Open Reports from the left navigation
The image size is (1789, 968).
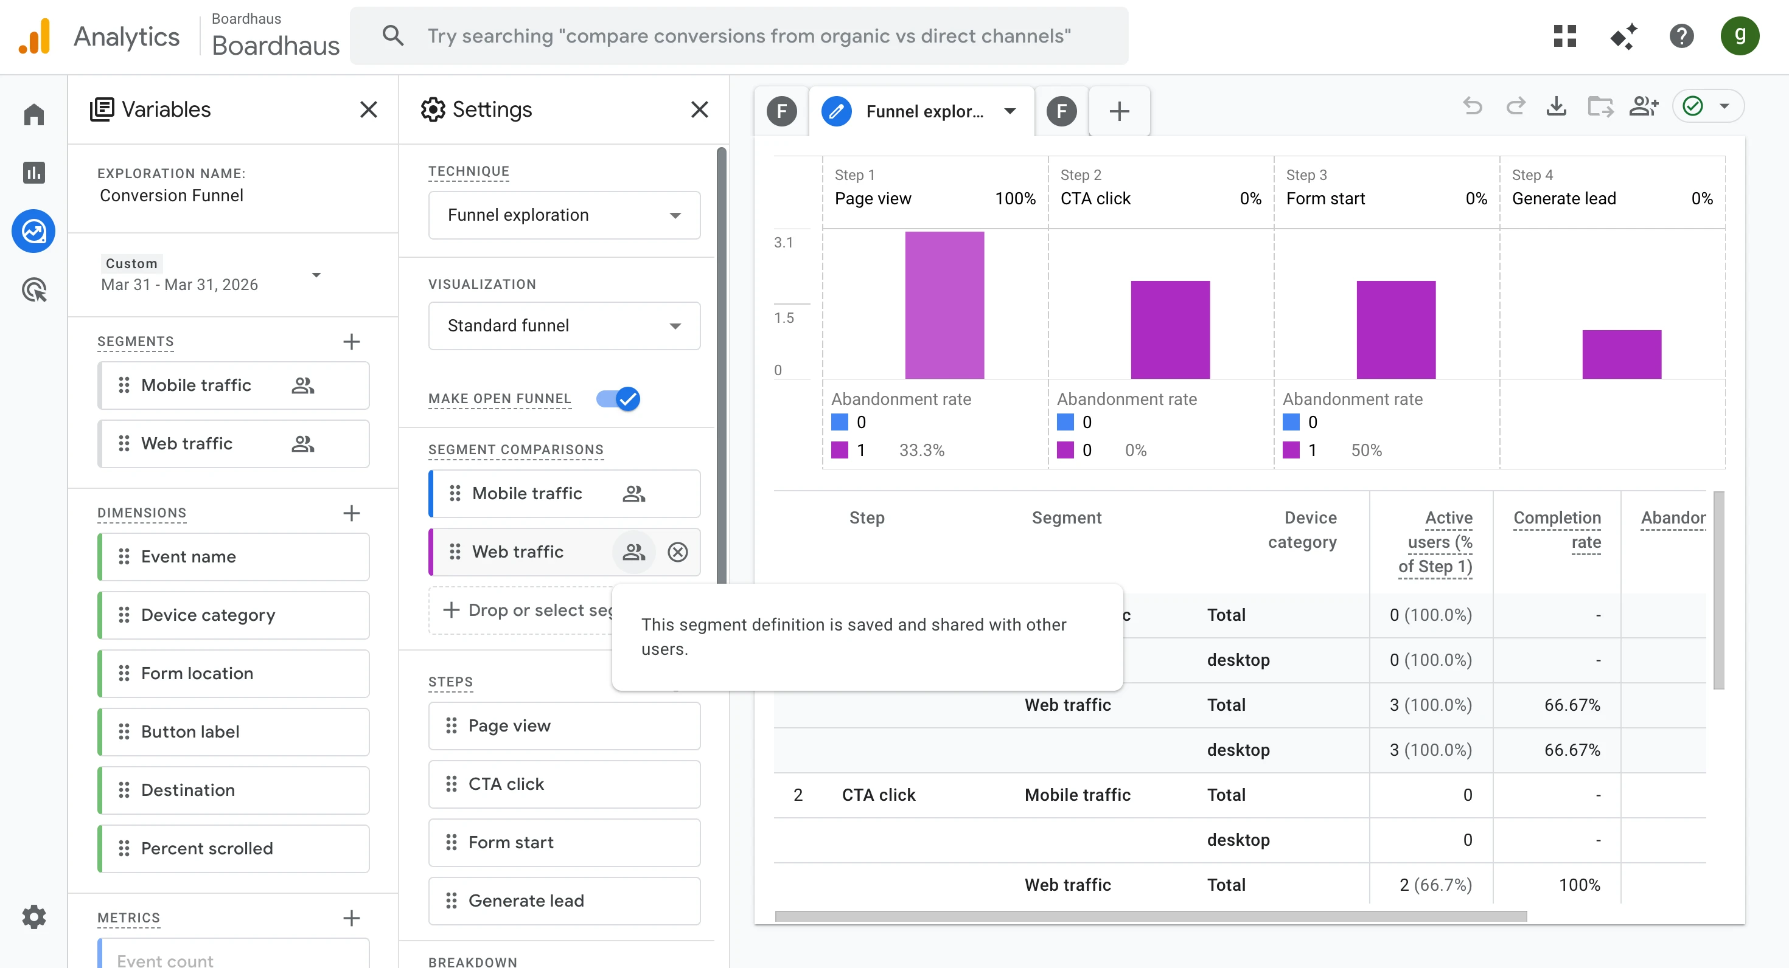point(33,172)
